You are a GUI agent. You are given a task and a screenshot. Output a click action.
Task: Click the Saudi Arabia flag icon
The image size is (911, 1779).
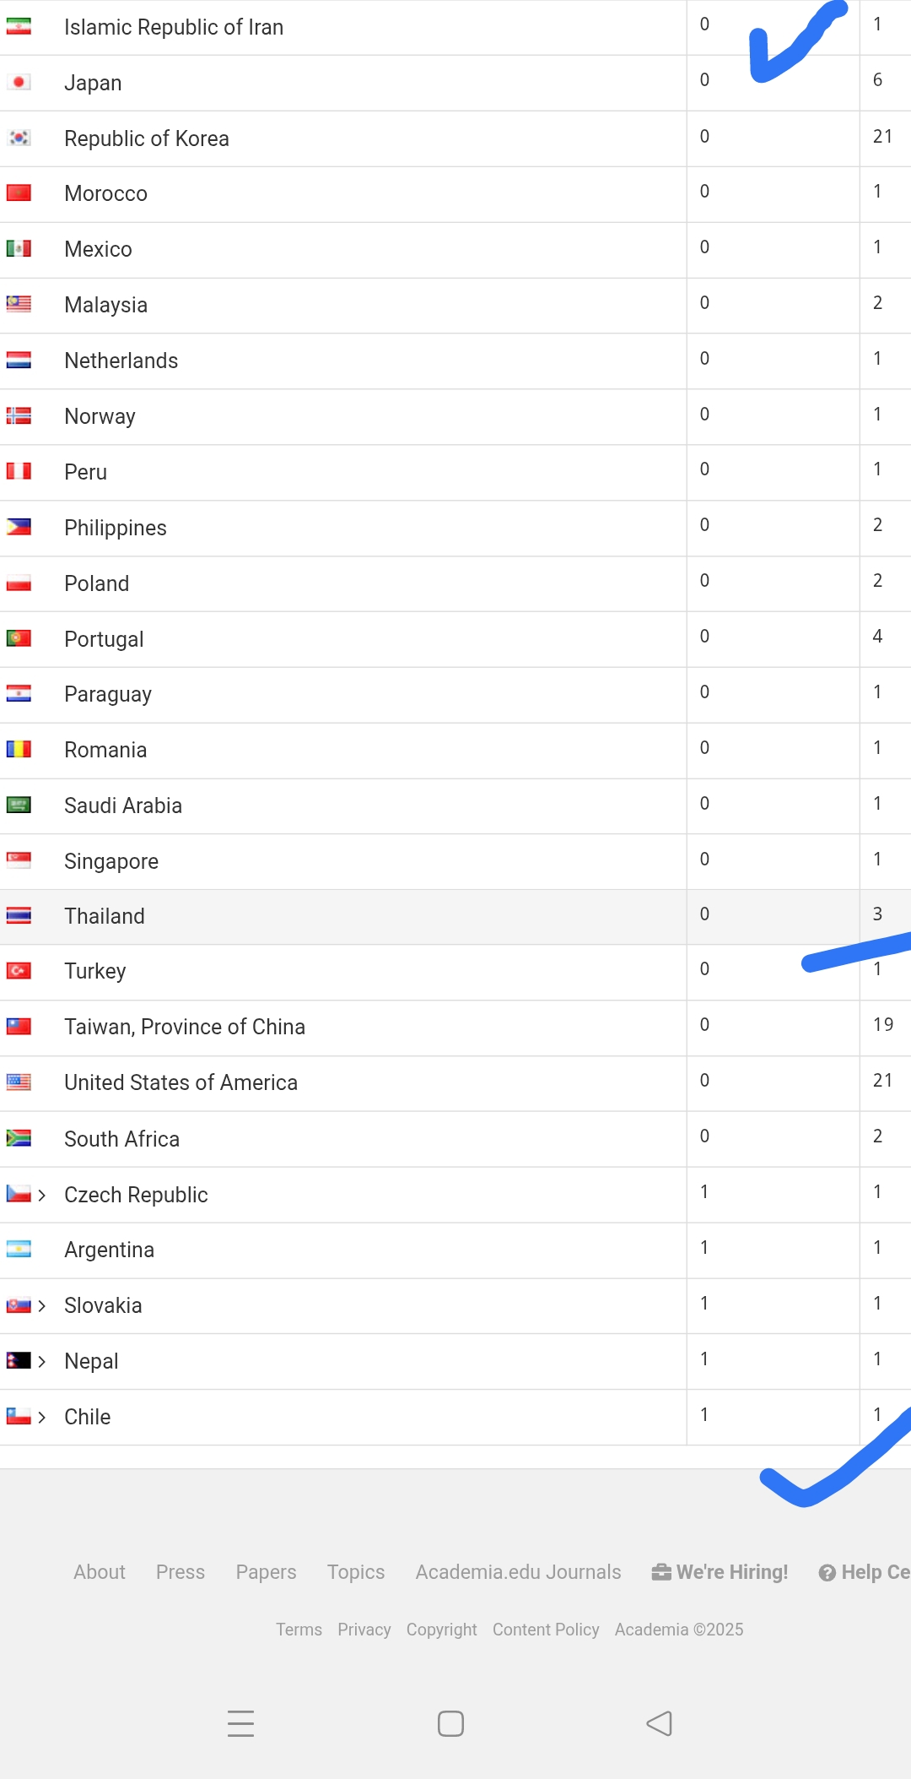click(x=19, y=805)
